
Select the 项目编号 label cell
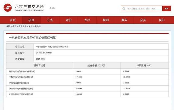pyautogui.click(x=20, y=53)
